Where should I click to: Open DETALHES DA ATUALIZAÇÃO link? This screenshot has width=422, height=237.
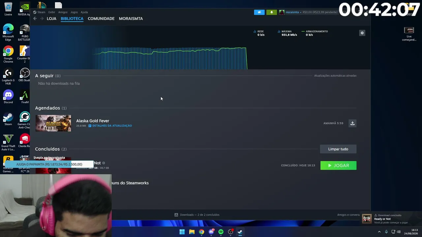click(x=110, y=126)
